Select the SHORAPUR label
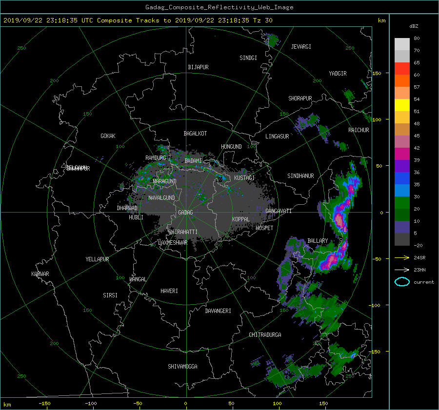 (x=300, y=98)
